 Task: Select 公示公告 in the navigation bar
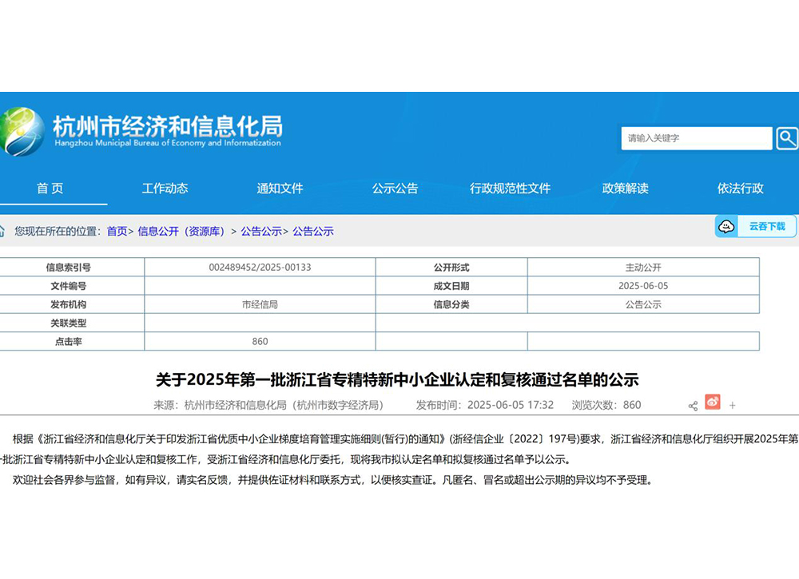pyautogui.click(x=395, y=188)
